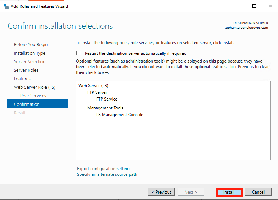The width and height of the screenshot is (278, 200).
Task: Close the wizard with the X icon
Action: pos(271,6)
